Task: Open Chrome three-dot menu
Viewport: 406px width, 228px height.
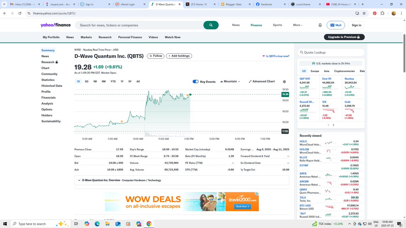Action: (401, 13)
